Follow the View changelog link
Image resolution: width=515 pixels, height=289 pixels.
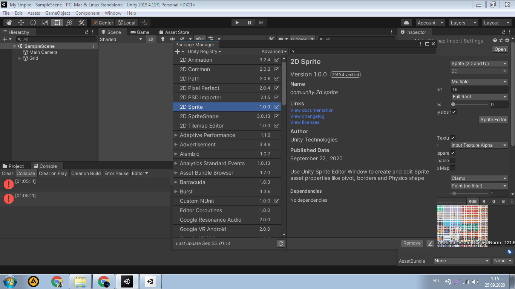[307, 116]
